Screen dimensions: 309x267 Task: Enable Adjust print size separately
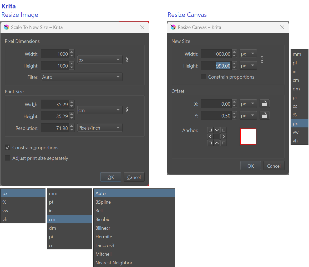pyautogui.click(x=7, y=158)
